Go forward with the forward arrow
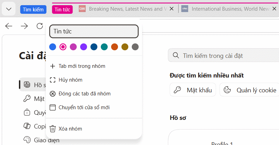Viewport: 279px width, 145px height. [24, 26]
